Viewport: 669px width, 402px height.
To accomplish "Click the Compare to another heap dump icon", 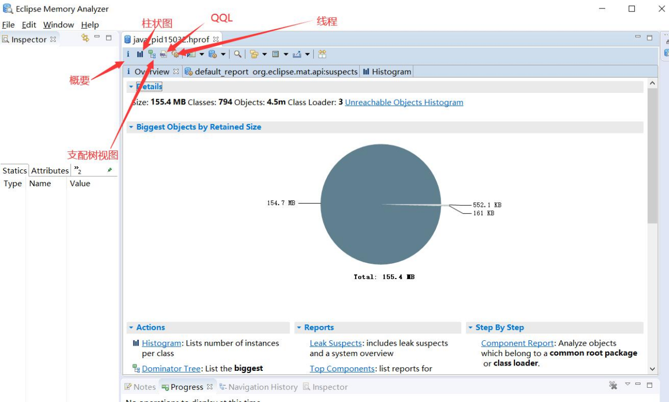I will pyautogui.click(x=322, y=54).
